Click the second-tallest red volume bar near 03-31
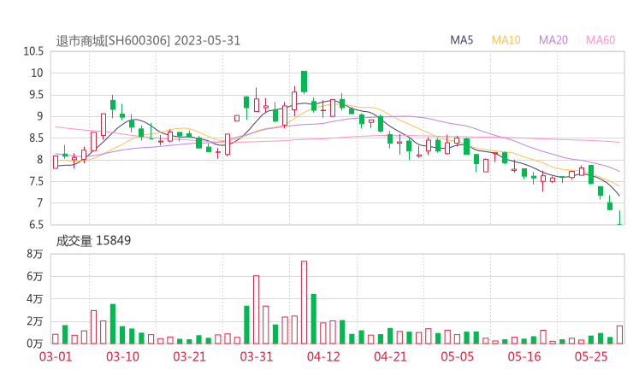This screenshot has height=376, width=633. tap(256, 310)
